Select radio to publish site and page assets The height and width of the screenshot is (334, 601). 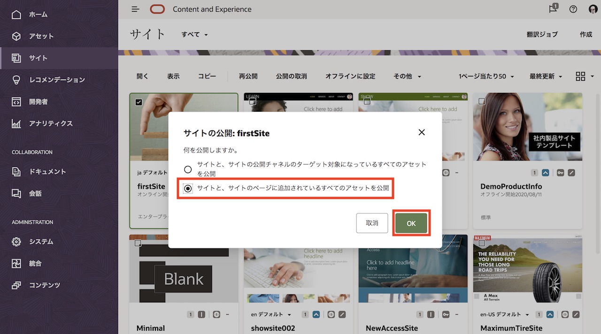pos(188,189)
